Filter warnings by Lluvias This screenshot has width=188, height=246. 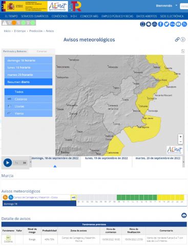[28, 106]
